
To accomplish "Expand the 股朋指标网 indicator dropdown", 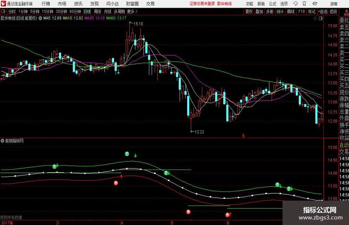I will click(3, 141).
